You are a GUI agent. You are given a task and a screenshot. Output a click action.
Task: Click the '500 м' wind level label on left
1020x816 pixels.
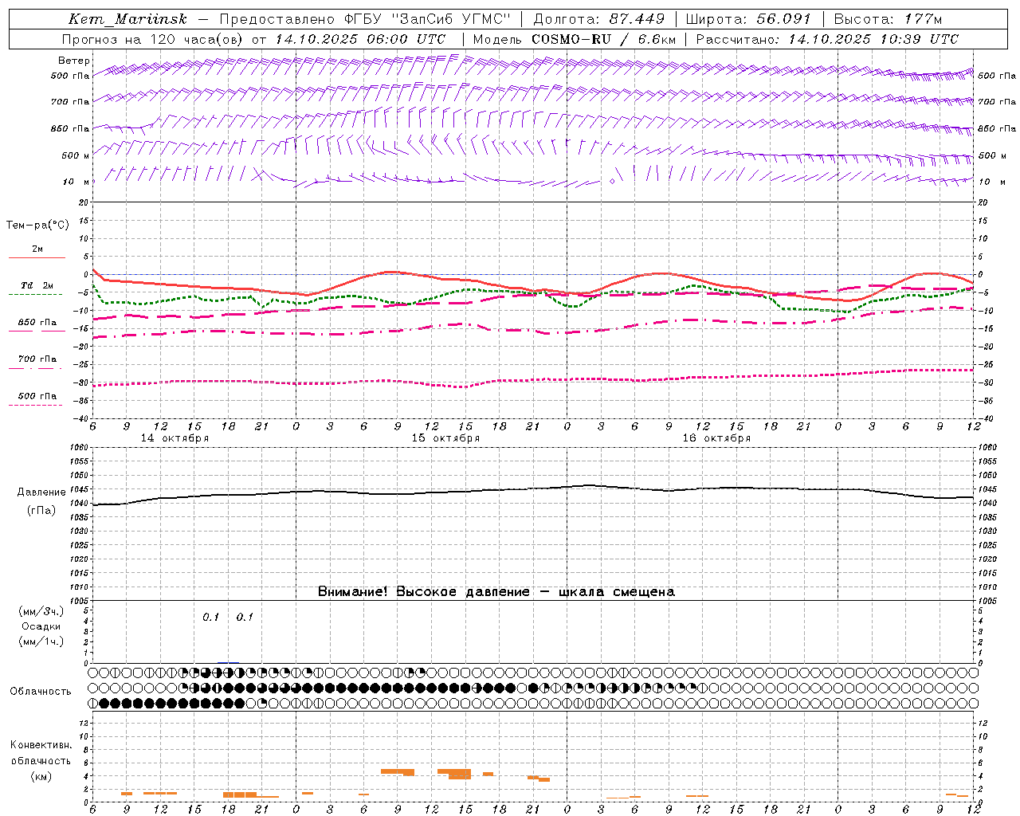(76, 155)
